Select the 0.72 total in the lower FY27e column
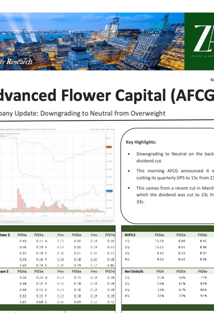 111,302
